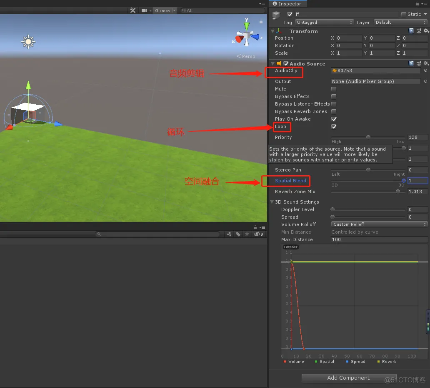Open the AudioClip object picker circle
This screenshot has width=430, height=388.
click(x=425, y=71)
